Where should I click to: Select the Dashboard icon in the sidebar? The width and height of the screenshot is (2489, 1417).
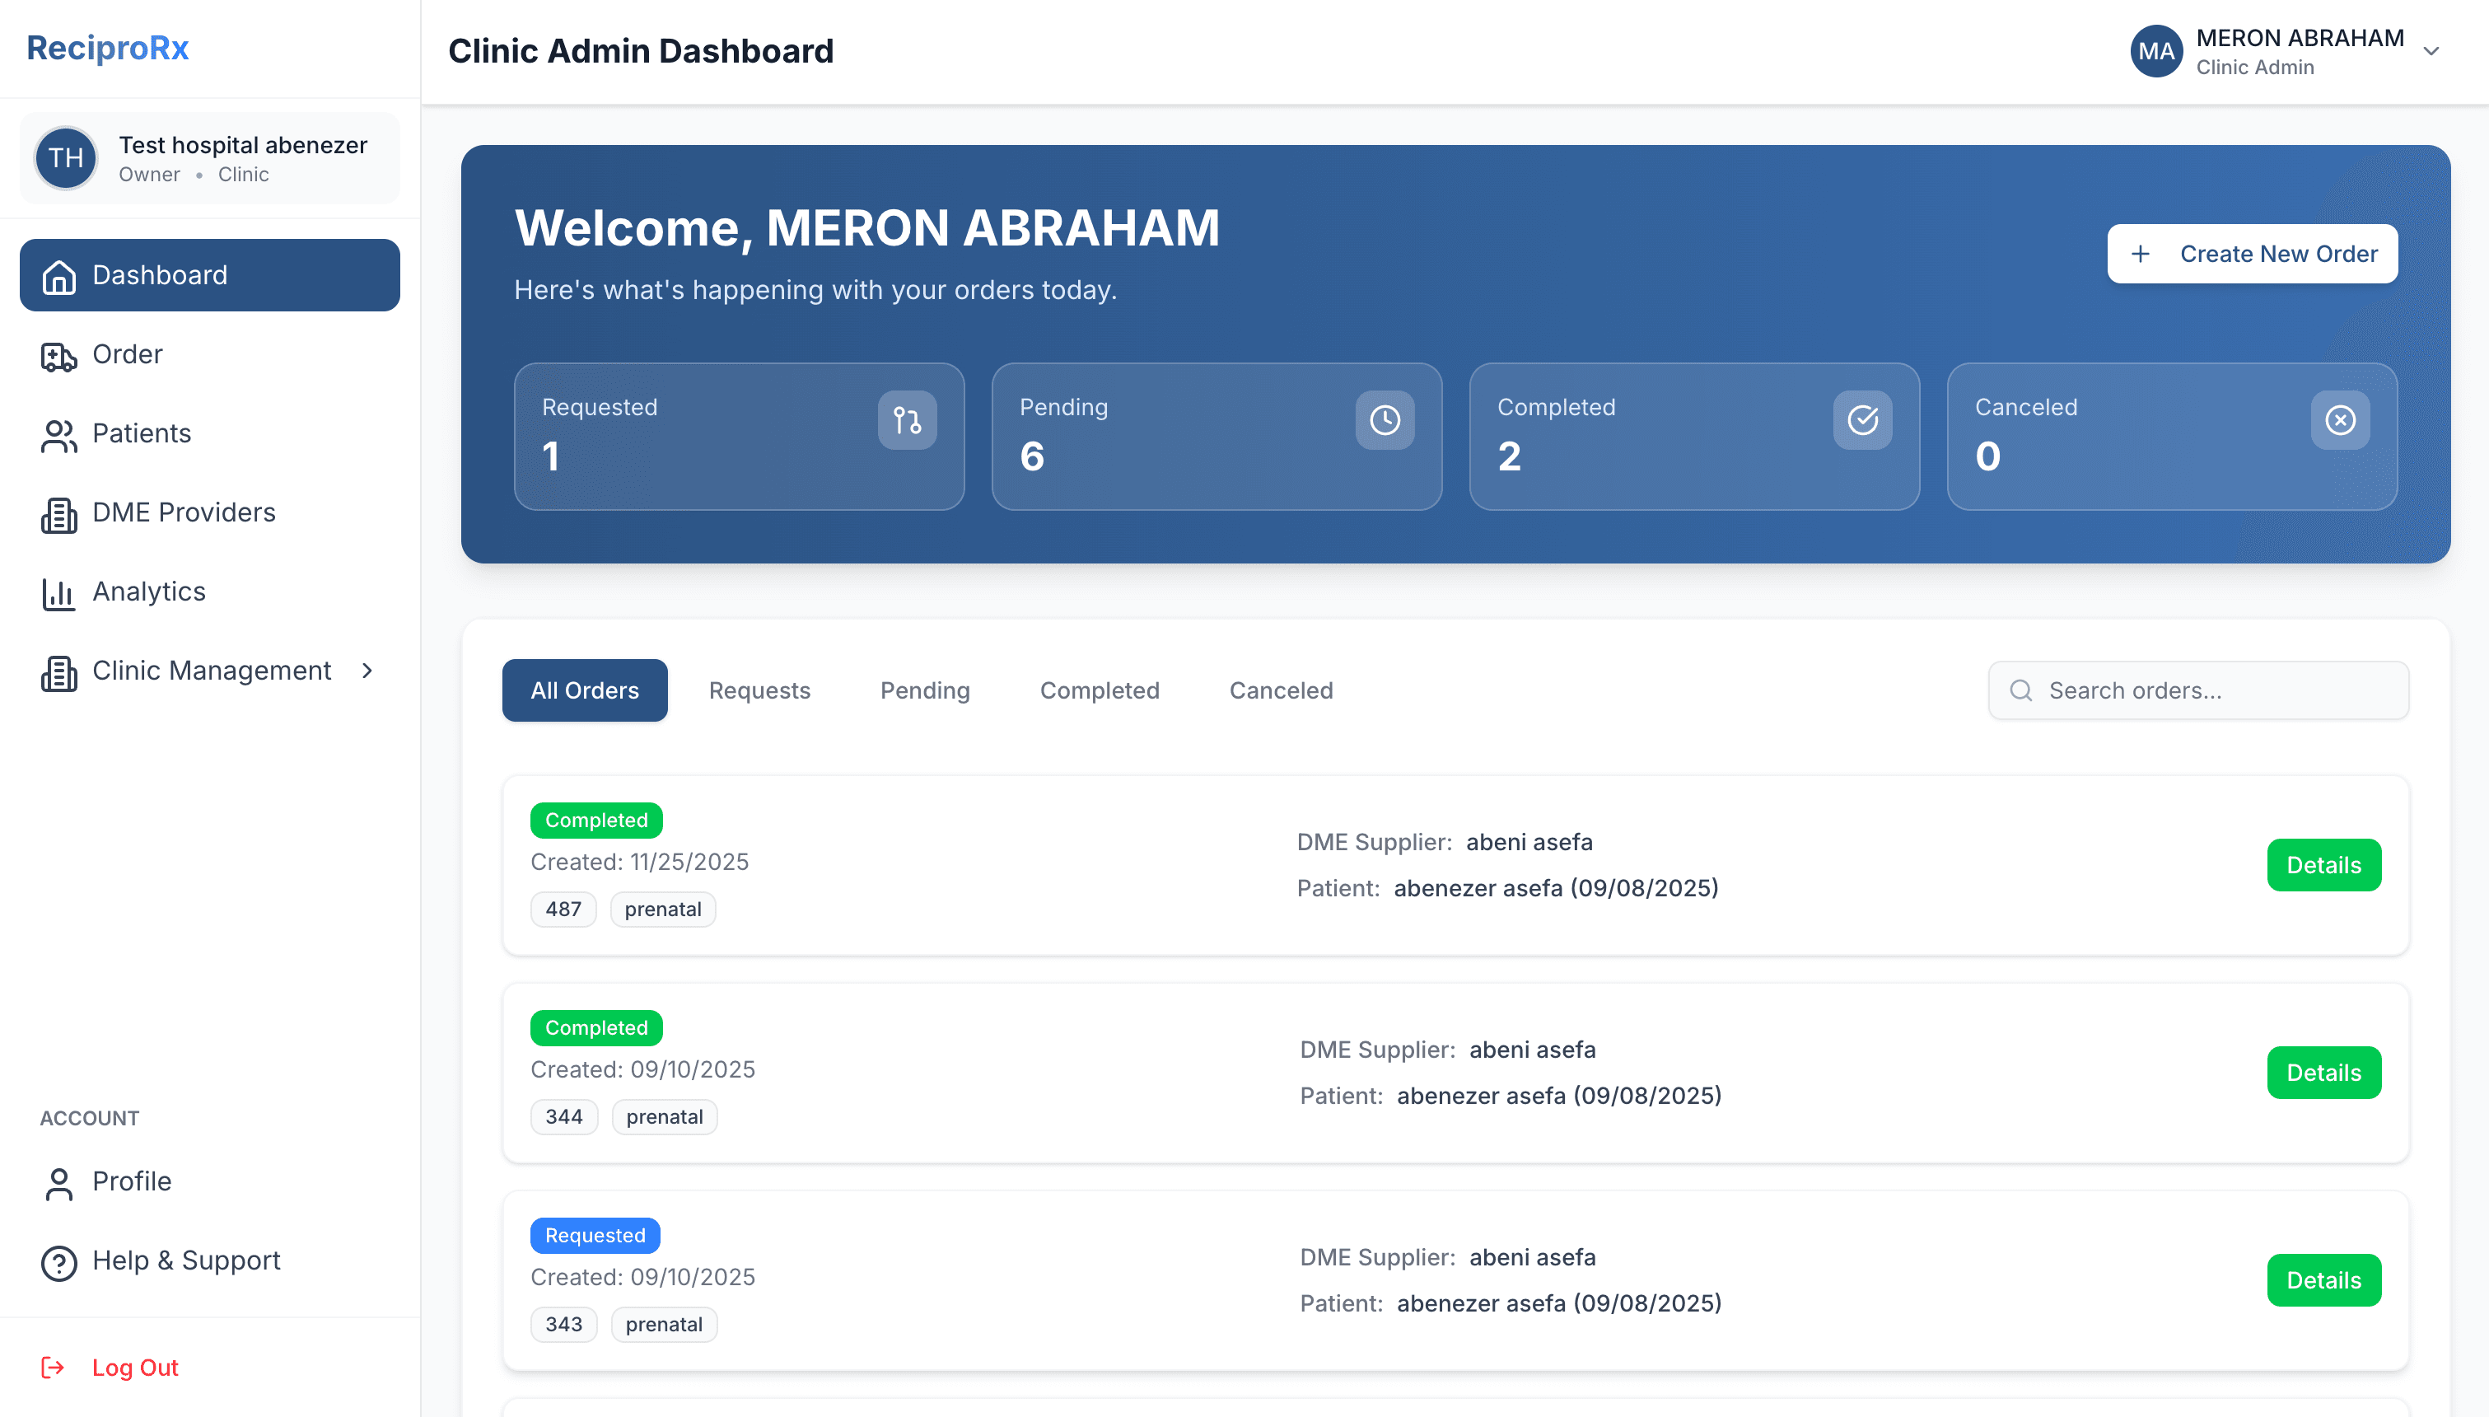[58, 275]
